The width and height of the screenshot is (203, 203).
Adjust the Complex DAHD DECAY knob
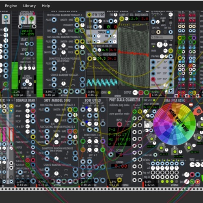click(28, 121)
